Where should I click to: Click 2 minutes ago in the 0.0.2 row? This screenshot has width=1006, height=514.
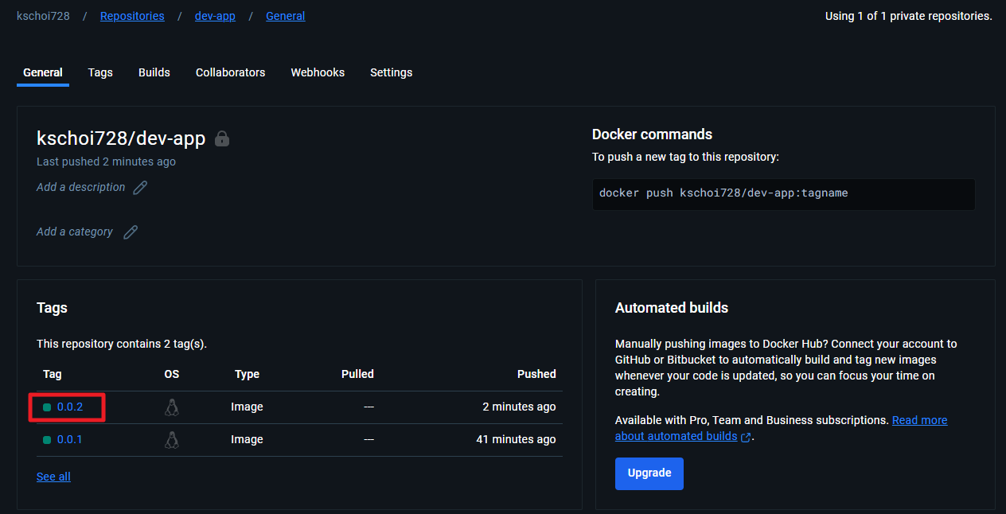[519, 407]
